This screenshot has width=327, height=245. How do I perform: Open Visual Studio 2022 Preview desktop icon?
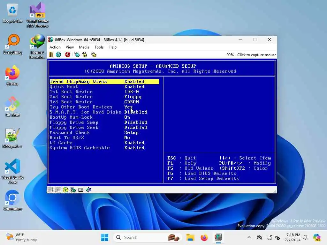coord(37,15)
